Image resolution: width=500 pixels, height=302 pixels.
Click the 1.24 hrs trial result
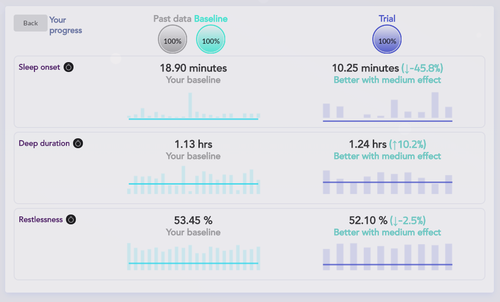tap(368, 144)
